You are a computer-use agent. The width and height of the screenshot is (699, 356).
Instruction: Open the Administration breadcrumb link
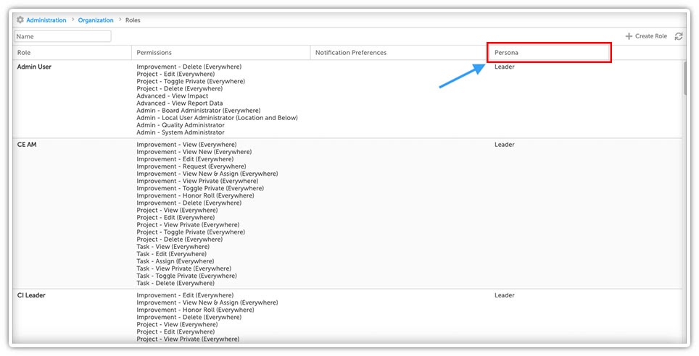[x=46, y=20]
